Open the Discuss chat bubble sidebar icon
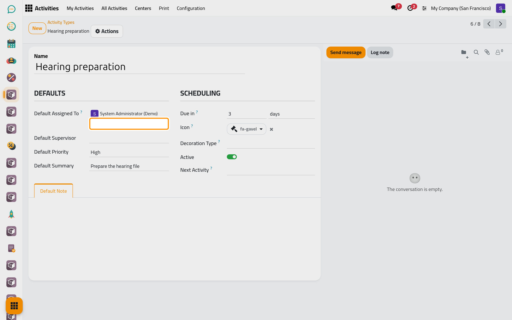The width and height of the screenshot is (512, 320). pyautogui.click(x=11, y=9)
